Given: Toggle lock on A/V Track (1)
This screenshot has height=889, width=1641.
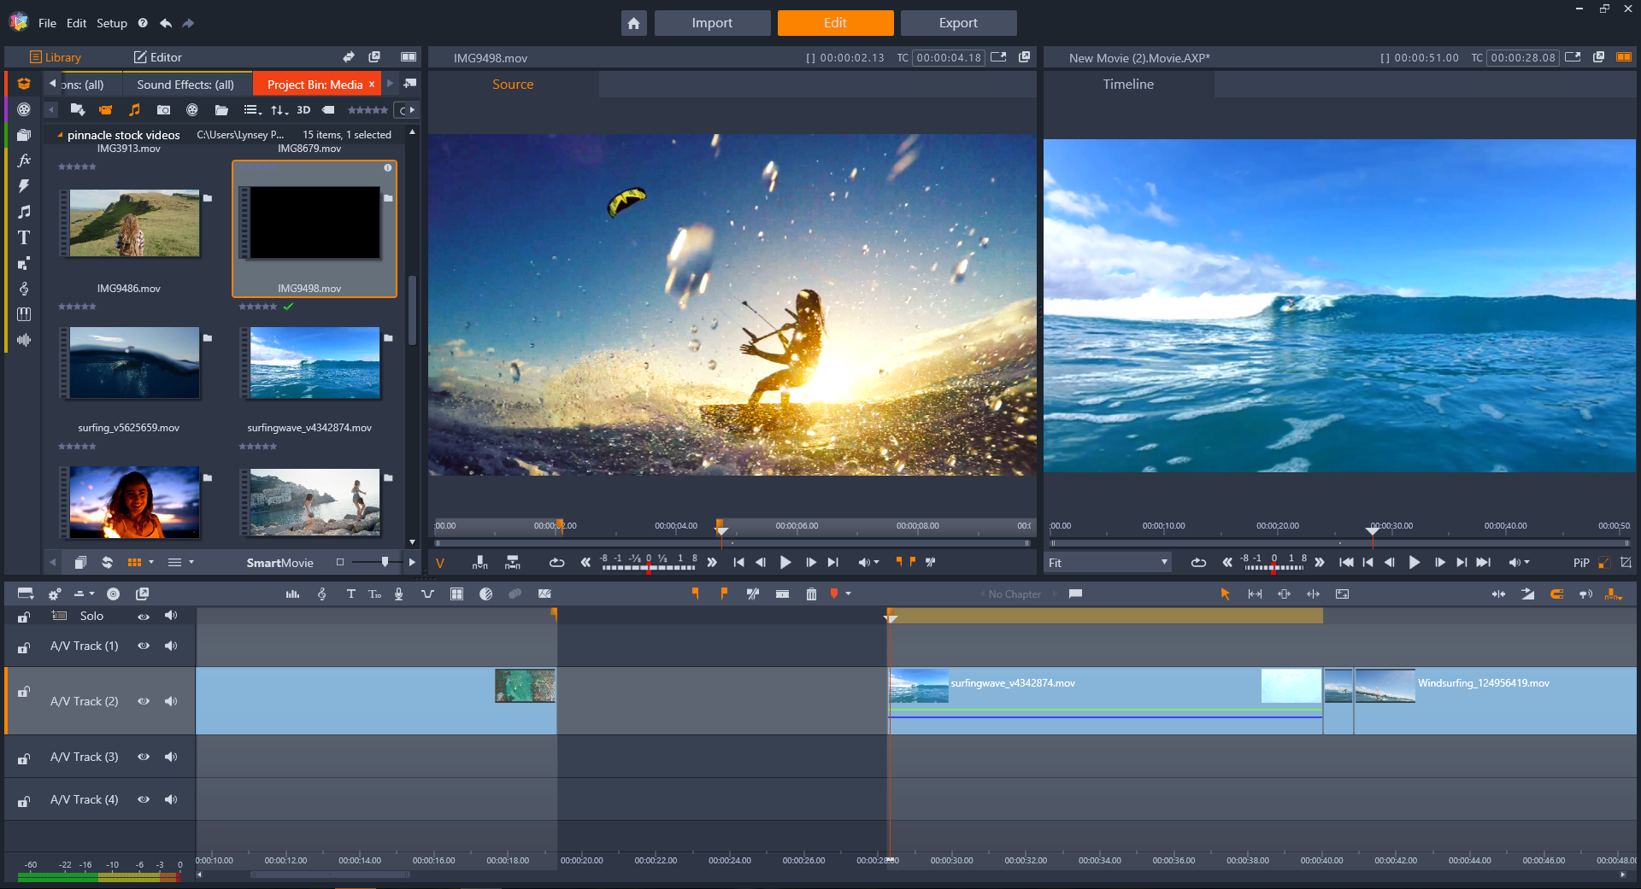Looking at the screenshot, I should (24, 647).
